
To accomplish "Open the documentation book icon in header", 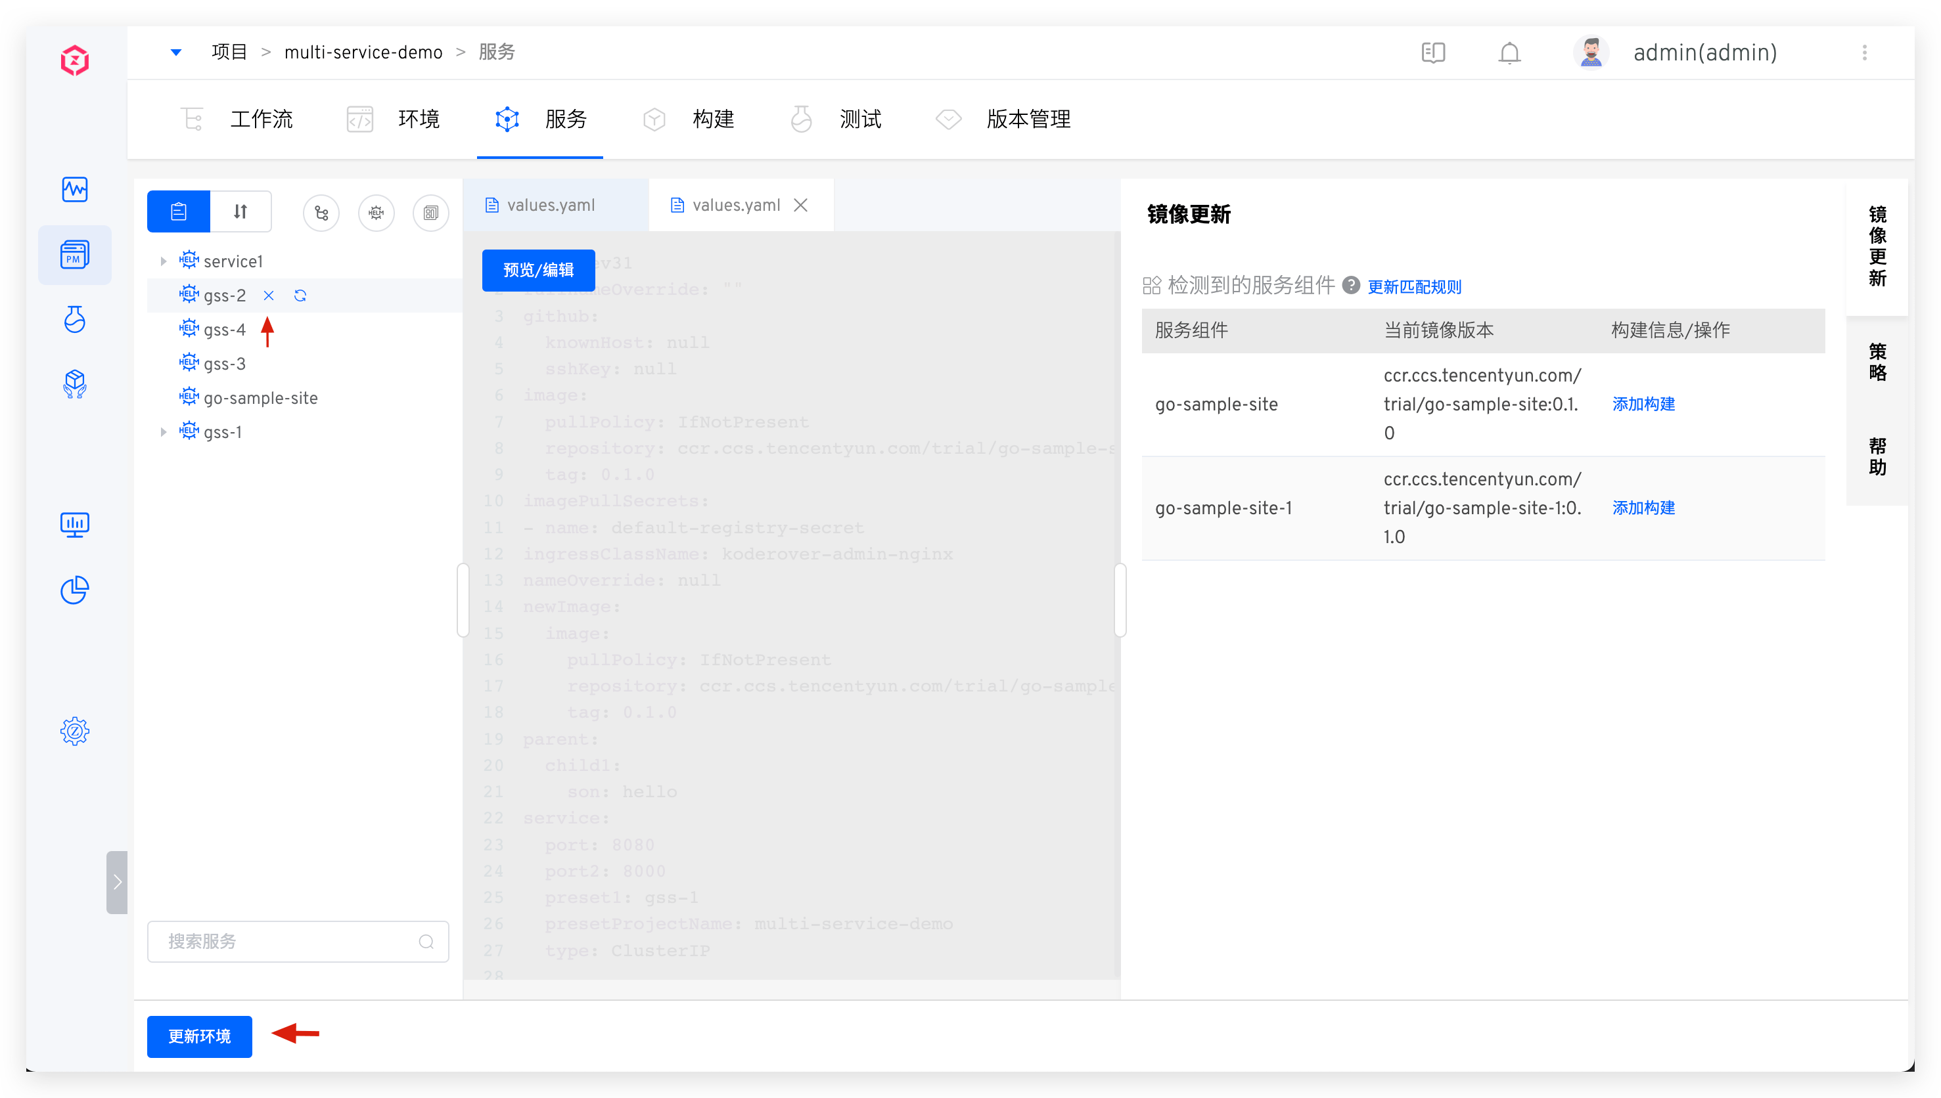I will pos(1432,53).
